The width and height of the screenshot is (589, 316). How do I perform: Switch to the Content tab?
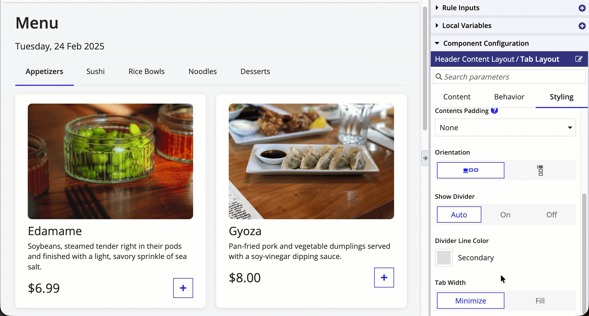[457, 97]
